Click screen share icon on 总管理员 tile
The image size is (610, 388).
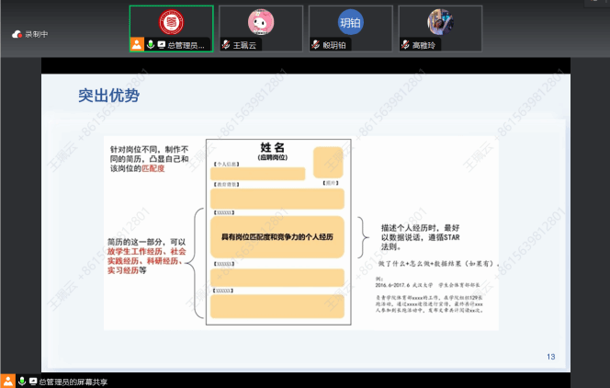[x=162, y=44]
